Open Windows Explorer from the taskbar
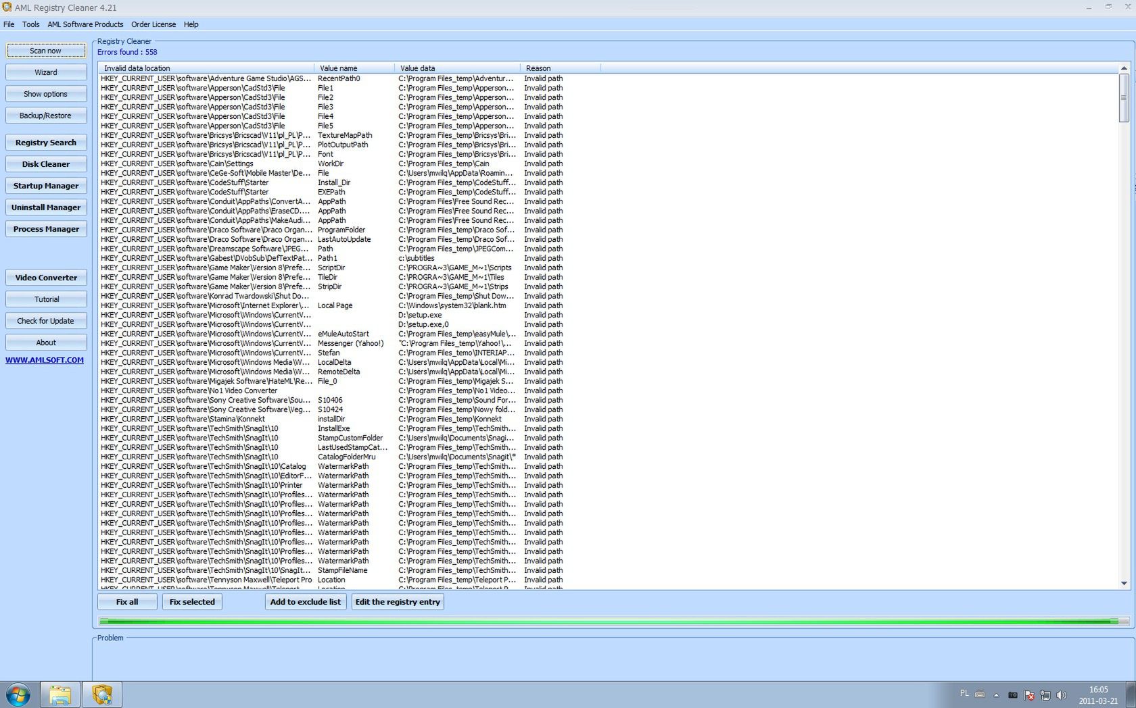This screenshot has width=1136, height=708. click(x=60, y=694)
